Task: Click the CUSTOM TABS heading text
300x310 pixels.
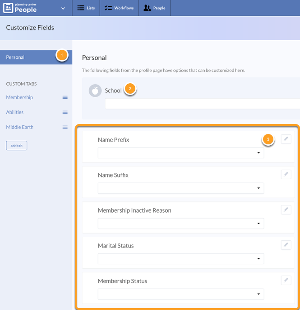Action: click(21, 84)
